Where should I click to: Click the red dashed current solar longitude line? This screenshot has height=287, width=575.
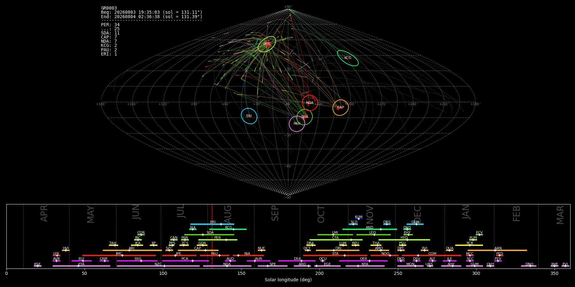click(x=212, y=236)
